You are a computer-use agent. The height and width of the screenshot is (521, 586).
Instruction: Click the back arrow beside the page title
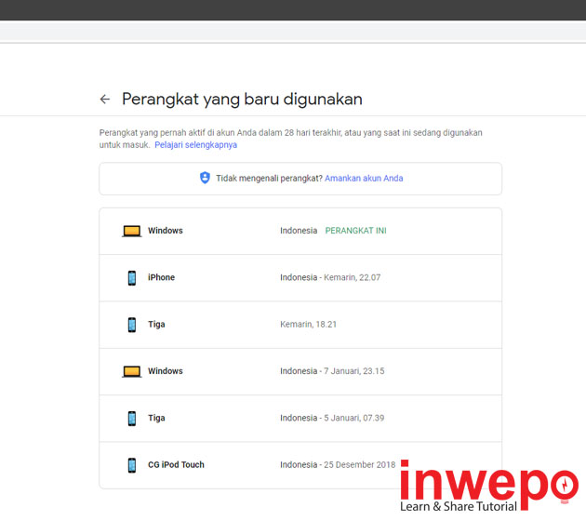(105, 100)
